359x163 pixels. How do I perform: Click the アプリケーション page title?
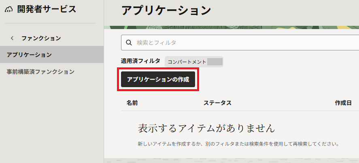tap(166, 10)
